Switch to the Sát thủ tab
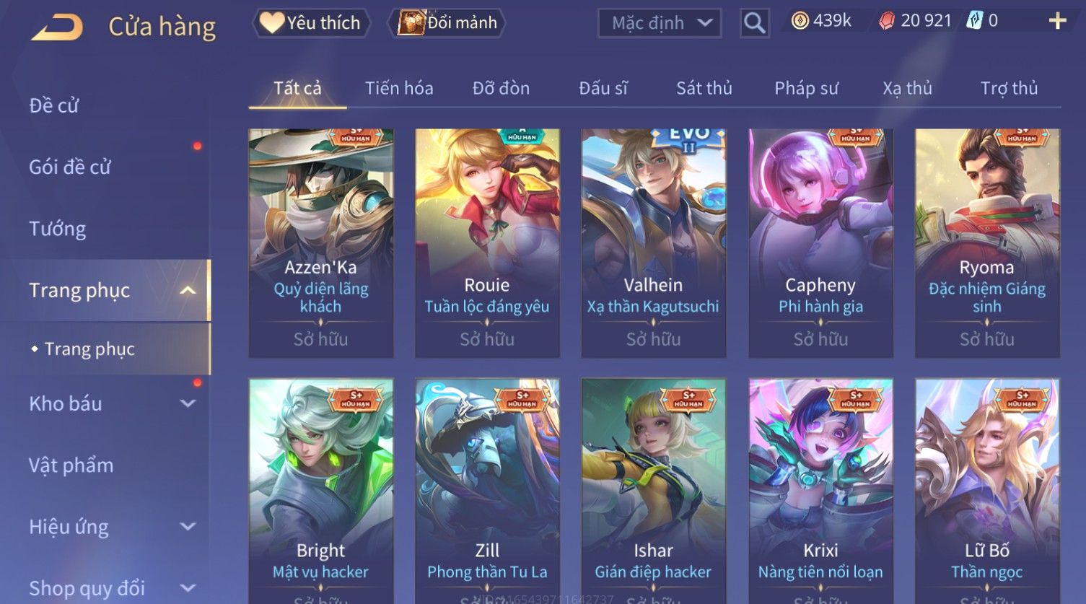 (704, 88)
